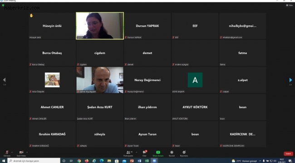
Task: Expand the arrow next to Participants
Action: point(137,152)
